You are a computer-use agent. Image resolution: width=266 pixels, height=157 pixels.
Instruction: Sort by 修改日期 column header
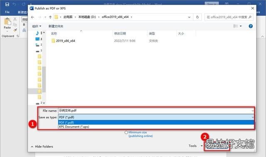coord(120,34)
